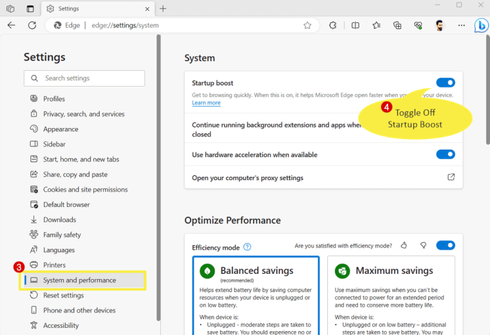Open the Favorites list icon
The height and width of the screenshot is (335, 490).
(376, 25)
